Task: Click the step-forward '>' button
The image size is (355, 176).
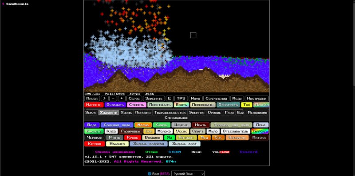Action: point(105,98)
